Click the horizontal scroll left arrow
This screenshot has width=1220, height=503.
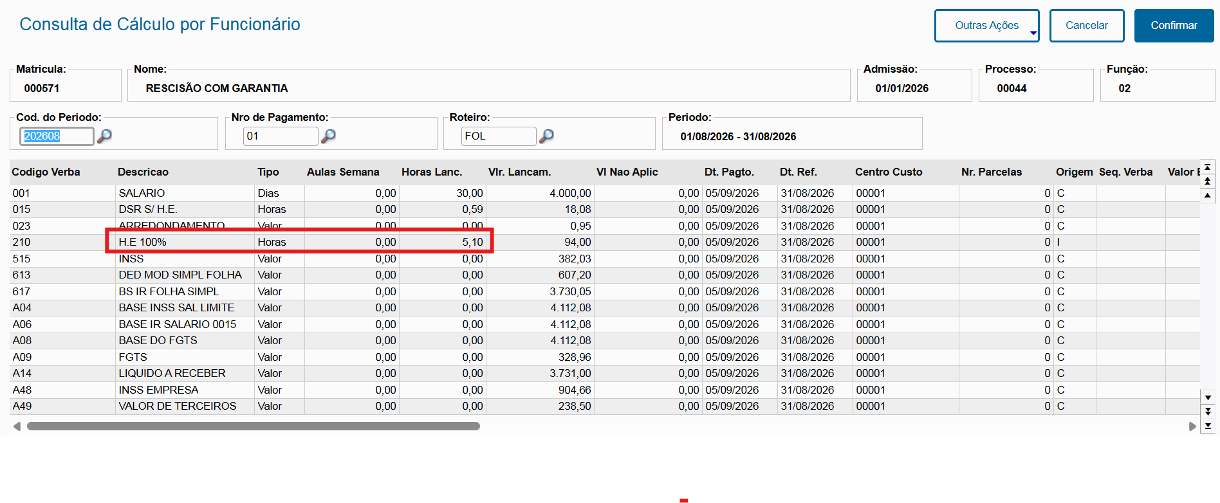(x=17, y=426)
